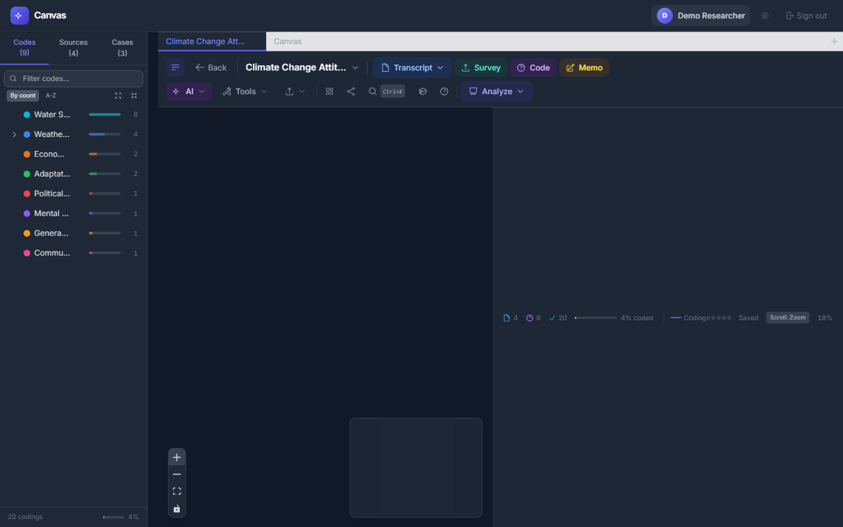843x527 pixels.
Task: Open the Transcript dropdown
Action: pyautogui.click(x=412, y=67)
